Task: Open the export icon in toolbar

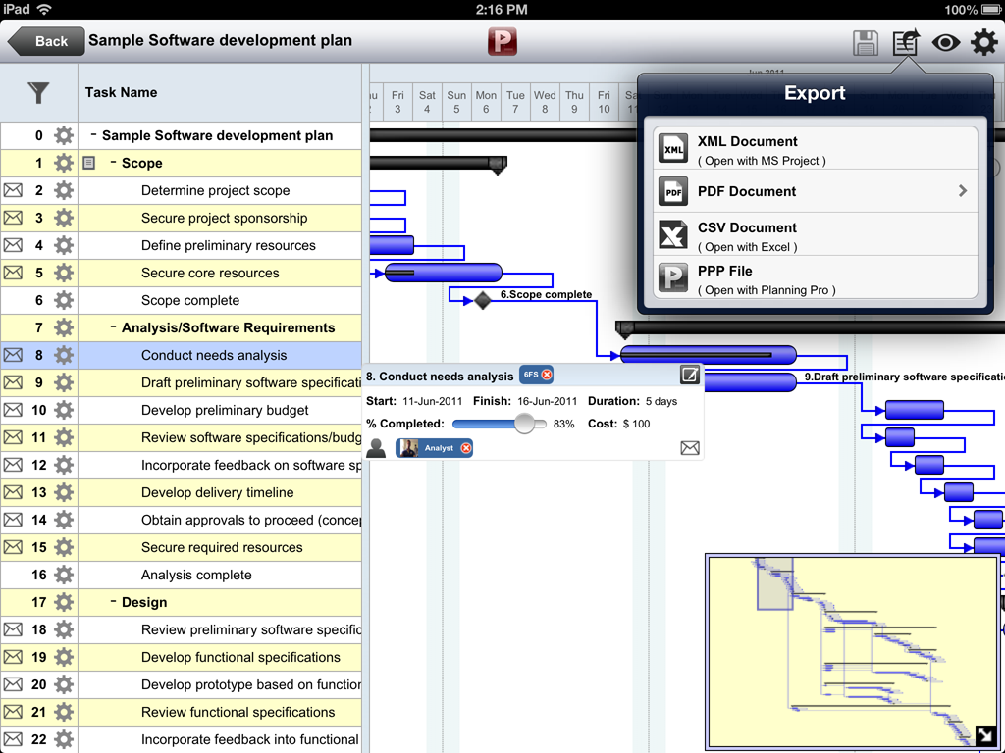Action: pyautogui.click(x=906, y=43)
